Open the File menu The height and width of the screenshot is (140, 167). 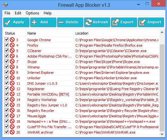(7, 13)
